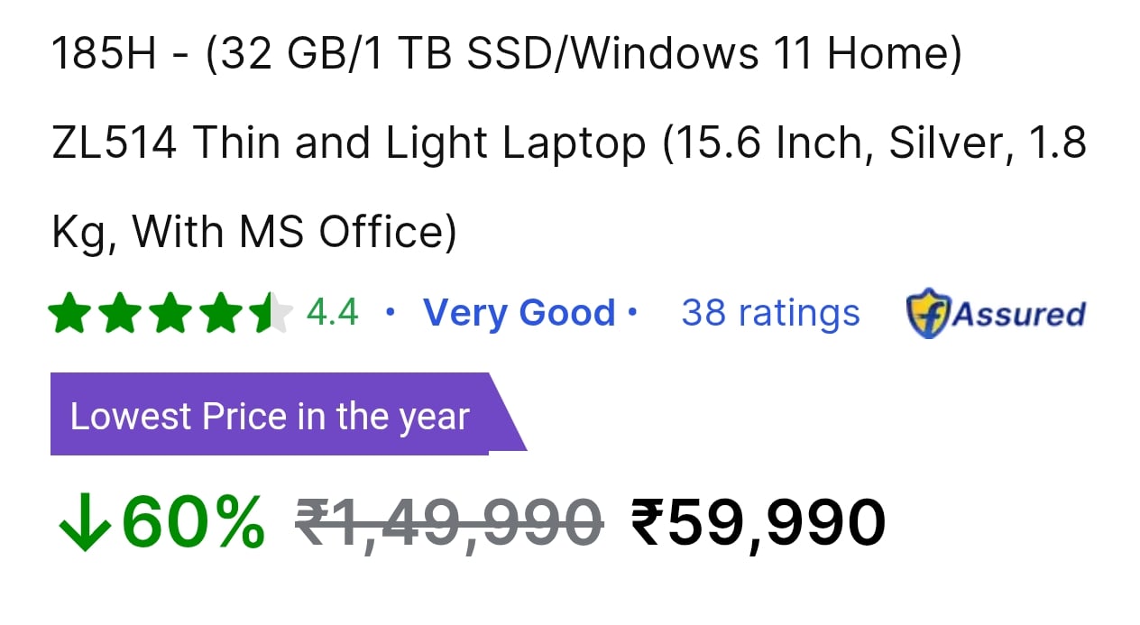The width and height of the screenshot is (1140, 625).
Task: Click the green down-arrow discount icon
Action: pos(86,522)
